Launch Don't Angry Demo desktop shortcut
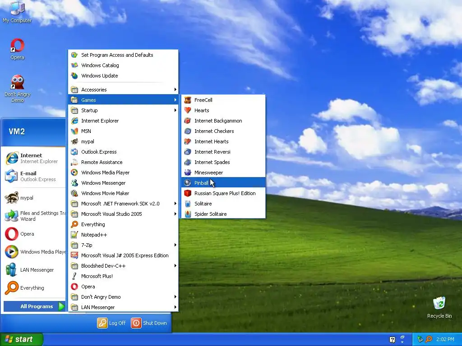Viewport: 462px width, 346px height. point(17,88)
